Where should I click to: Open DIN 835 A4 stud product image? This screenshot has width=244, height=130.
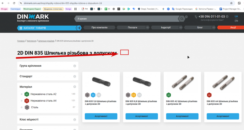223,82
